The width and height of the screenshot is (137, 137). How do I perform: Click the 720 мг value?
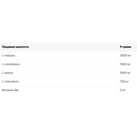pyautogui.click(x=124, y=81)
